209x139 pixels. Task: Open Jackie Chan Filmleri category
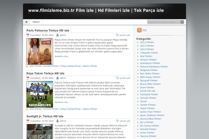[150, 112]
